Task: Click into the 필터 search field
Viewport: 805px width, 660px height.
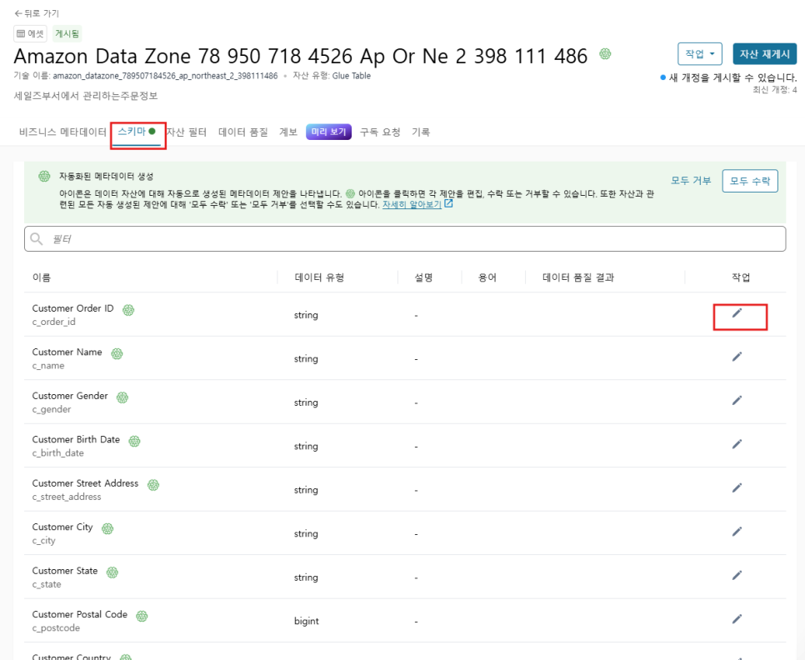Action: 405,238
